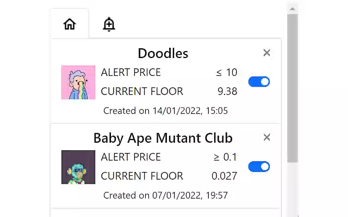Viewport: 348px width, 217px height.
Task: Click the Doodles current floor 9.38
Action: click(227, 91)
